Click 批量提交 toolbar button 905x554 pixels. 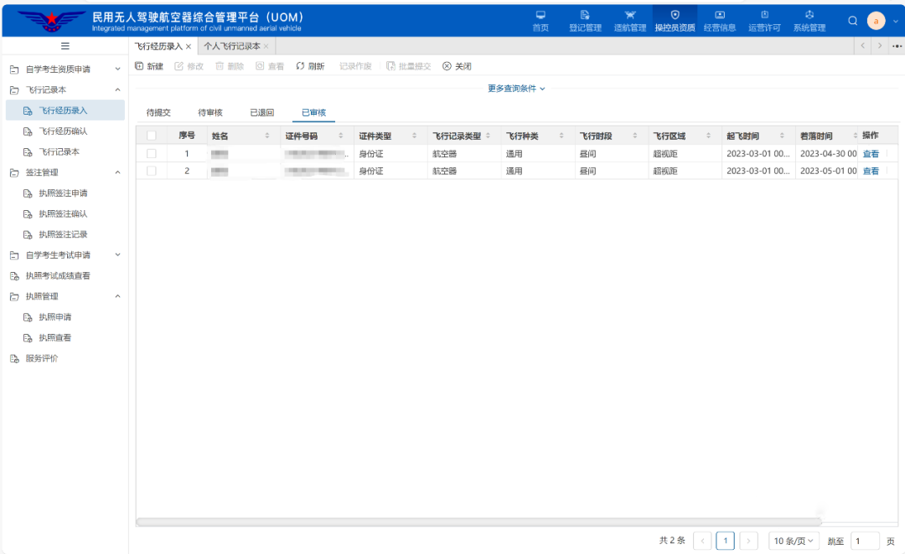tap(409, 66)
